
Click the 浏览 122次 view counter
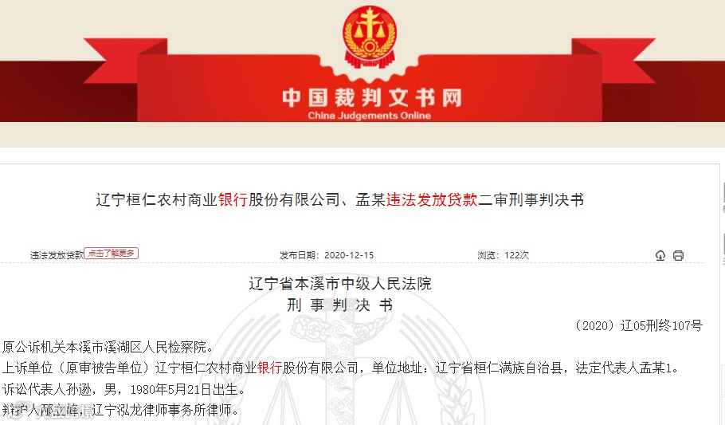coord(503,255)
